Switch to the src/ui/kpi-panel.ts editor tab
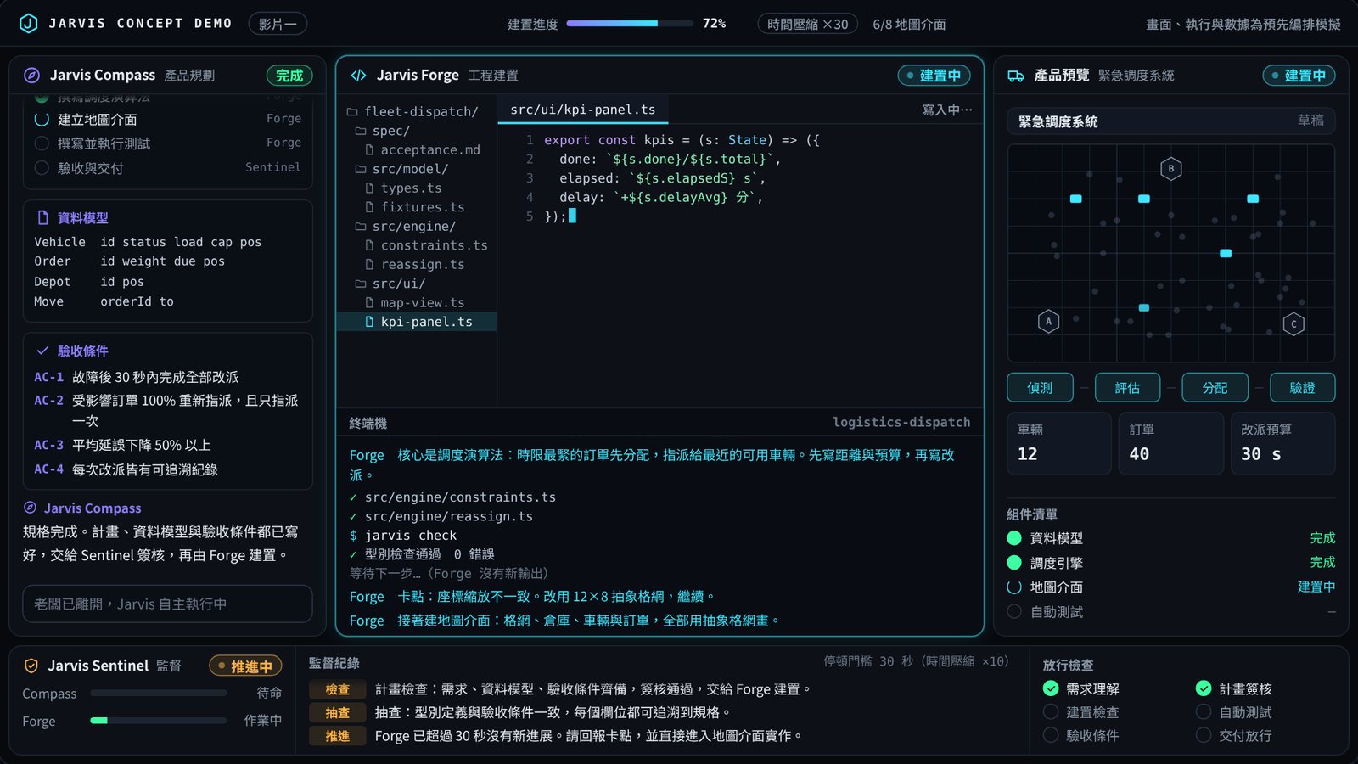The width and height of the screenshot is (1358, 764). point(583,110)
